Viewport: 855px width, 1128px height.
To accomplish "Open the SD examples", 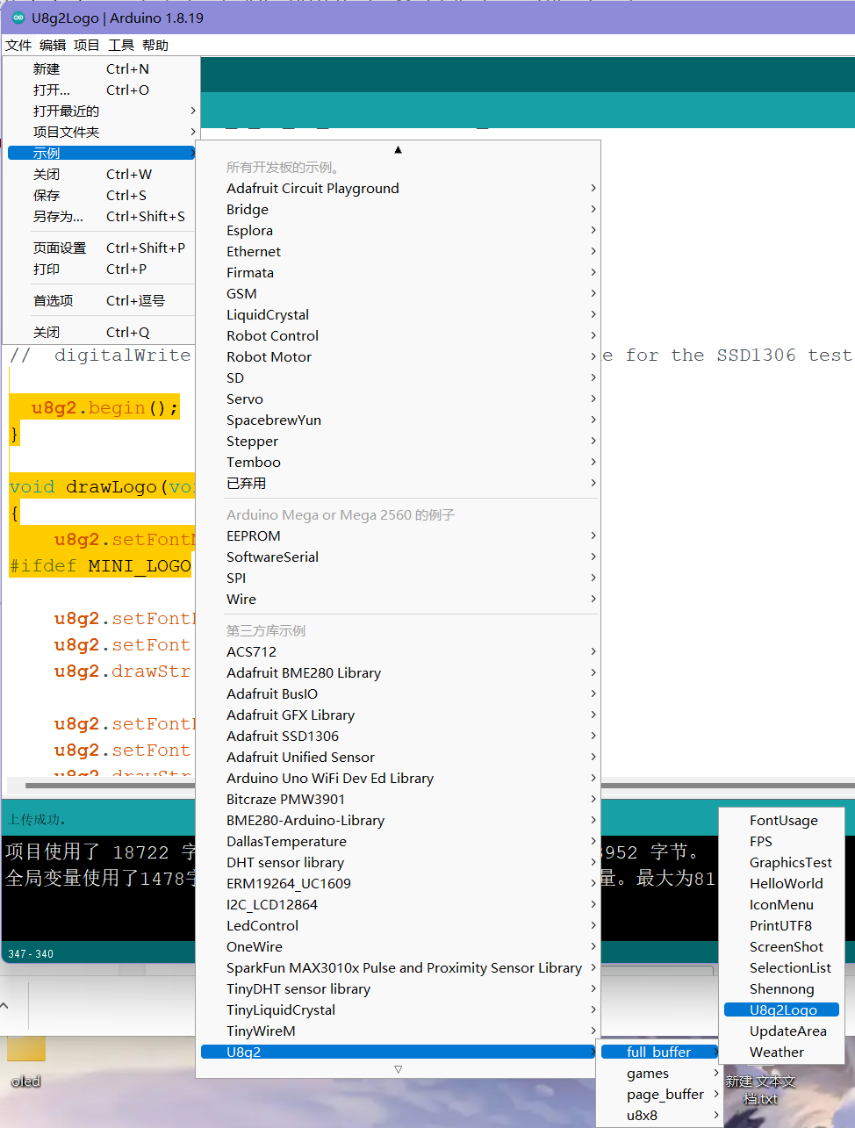I will (399, 377).
